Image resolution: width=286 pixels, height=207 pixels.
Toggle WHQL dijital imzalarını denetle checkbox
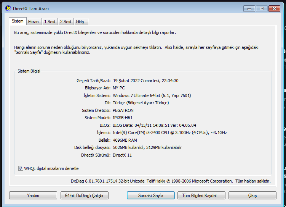(21, 168)
